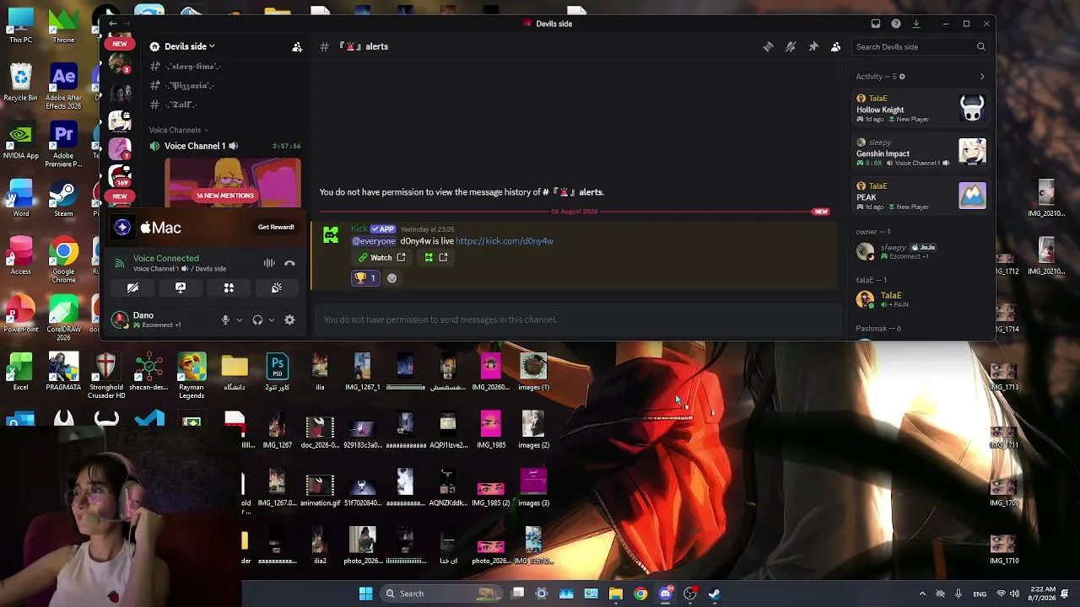Open the soundboard in the voice panel
The width and height of the screenshot is (1080, 607).
coord(277,288)
